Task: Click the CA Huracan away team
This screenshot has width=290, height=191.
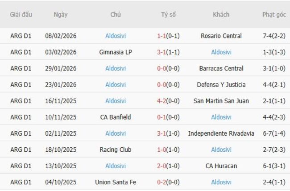Action: 221,166
